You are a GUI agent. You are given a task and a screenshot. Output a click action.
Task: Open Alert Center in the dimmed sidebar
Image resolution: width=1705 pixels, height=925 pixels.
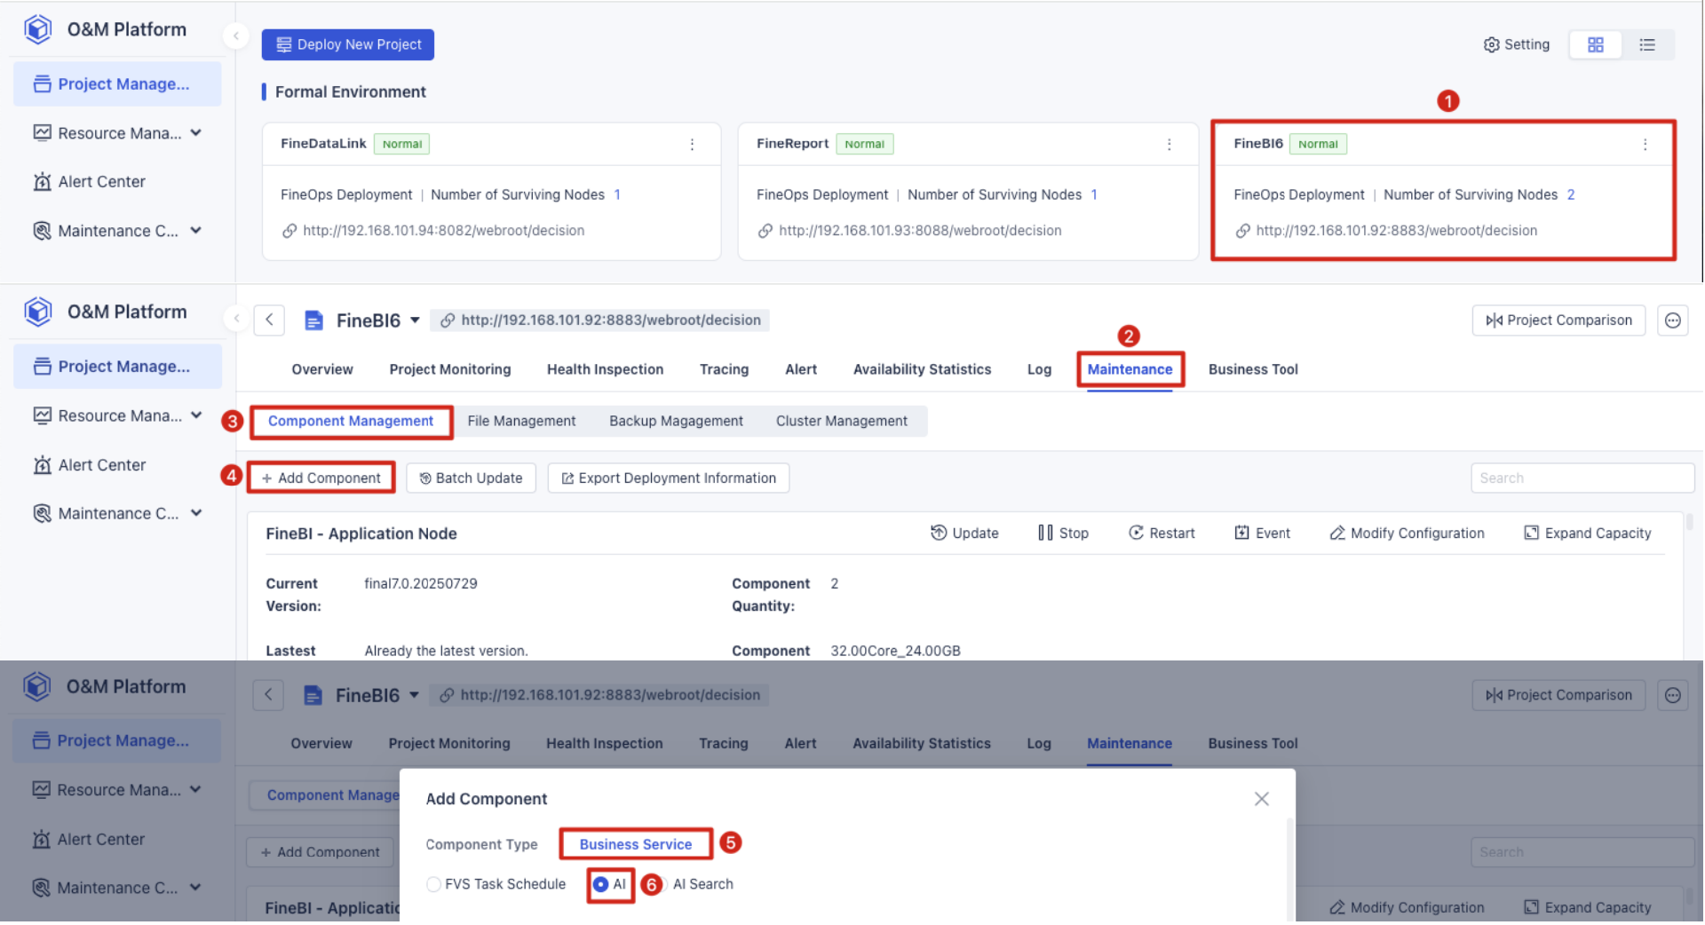click(88, 840)
